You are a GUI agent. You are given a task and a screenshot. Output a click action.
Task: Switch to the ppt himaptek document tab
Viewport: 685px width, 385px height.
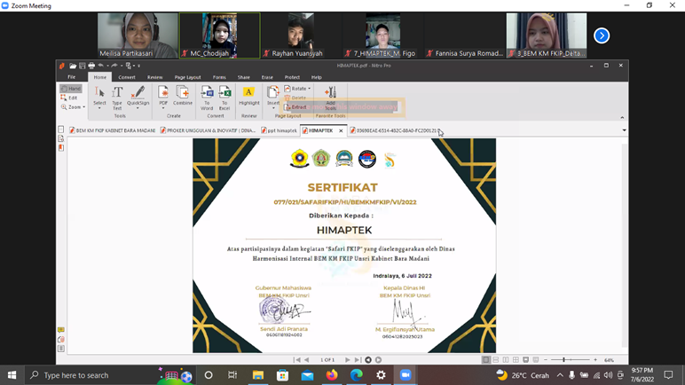[279, 130]
